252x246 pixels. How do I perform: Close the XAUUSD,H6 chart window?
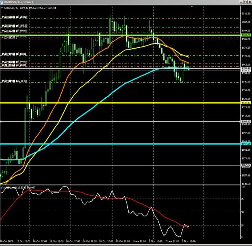tap(250, 2)
